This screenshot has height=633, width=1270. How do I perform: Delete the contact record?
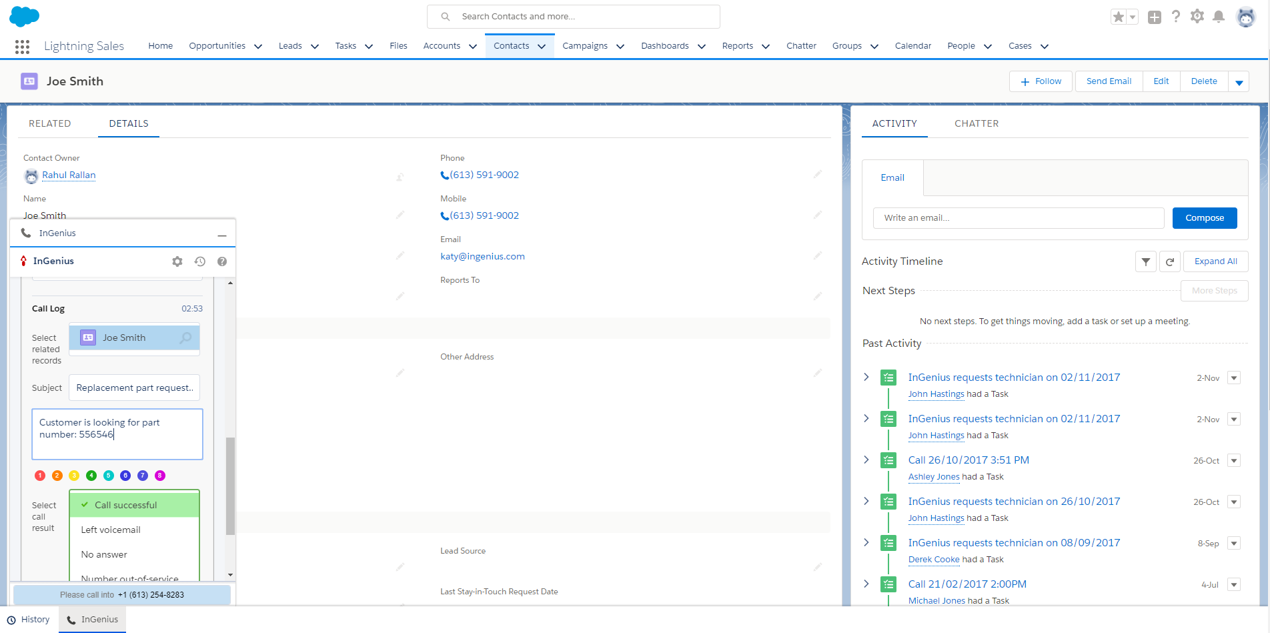pos(1204,81)
